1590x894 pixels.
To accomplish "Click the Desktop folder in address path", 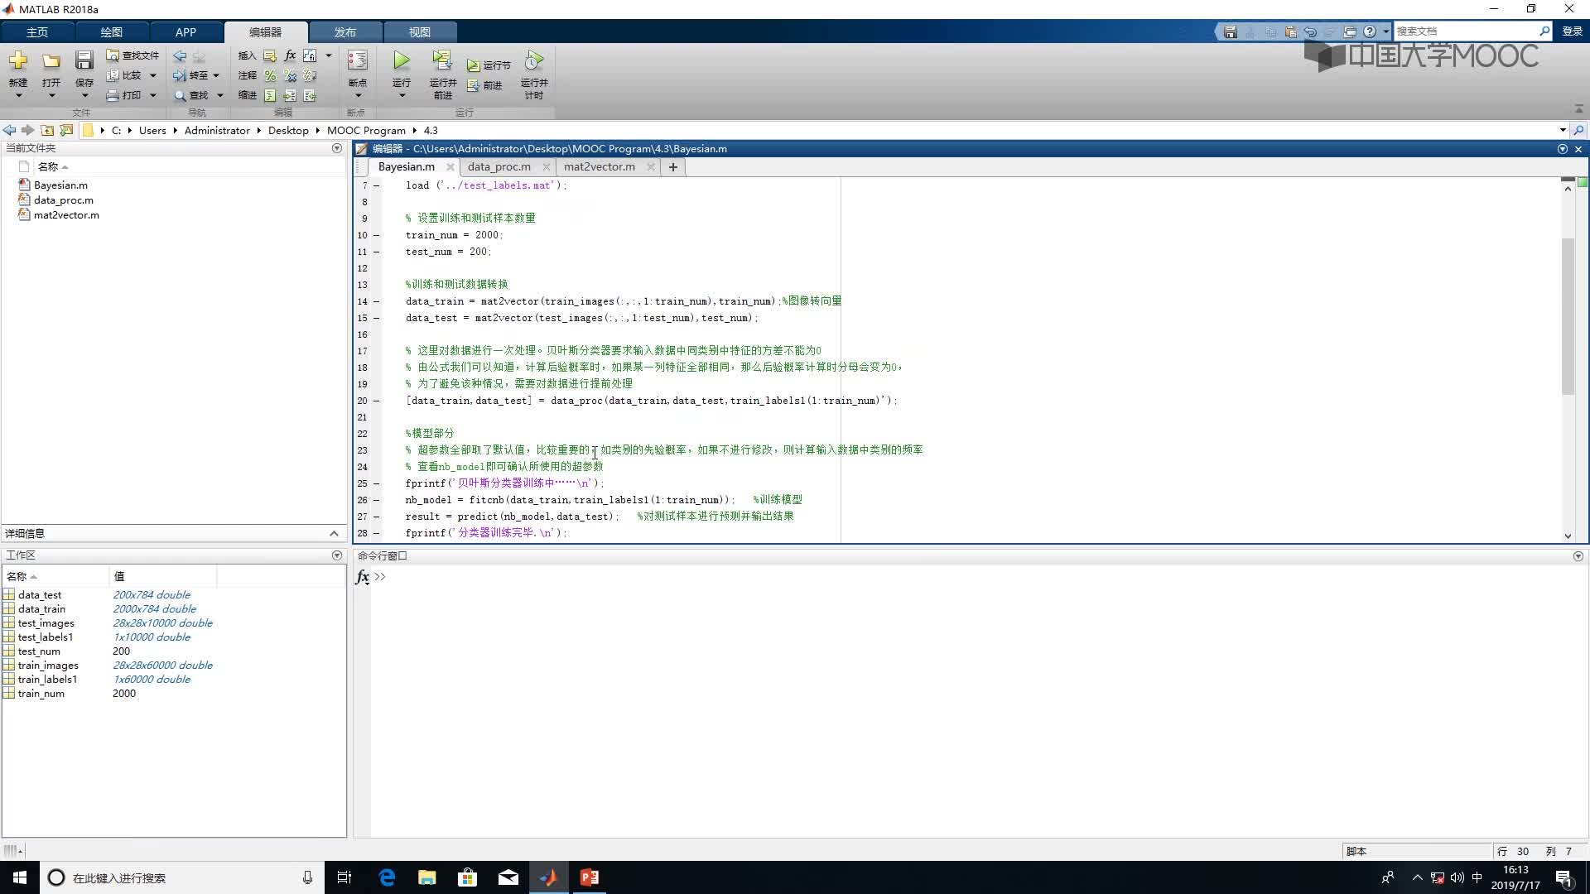I will (x=288, y=130).
